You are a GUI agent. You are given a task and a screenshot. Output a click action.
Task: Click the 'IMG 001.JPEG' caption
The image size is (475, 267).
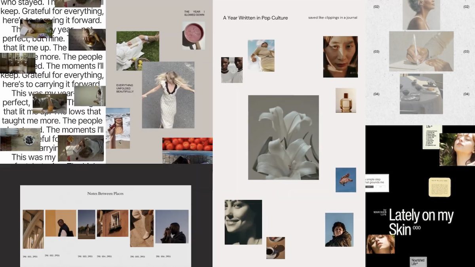tap(30, 257)
